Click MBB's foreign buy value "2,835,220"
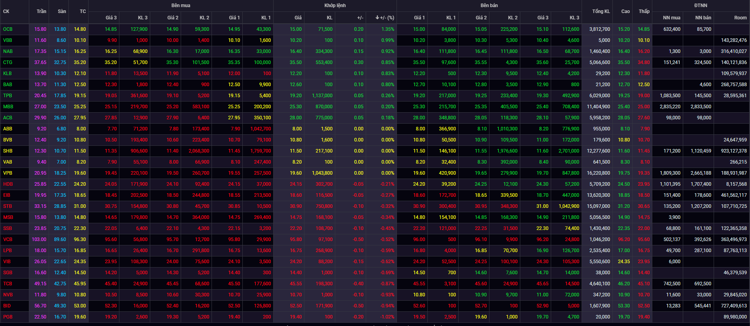This screenshot has height=326, width=750. click(670, 107)
